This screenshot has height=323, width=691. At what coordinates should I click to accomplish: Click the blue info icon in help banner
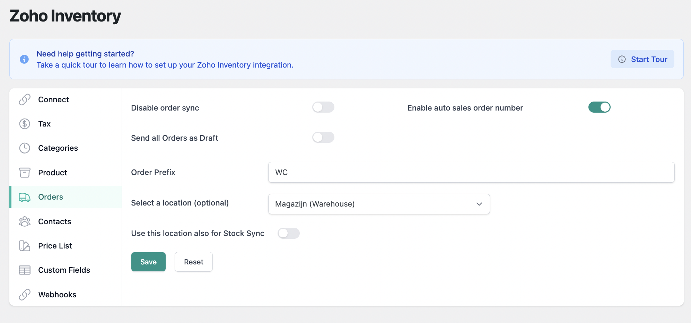click(24, 59)
